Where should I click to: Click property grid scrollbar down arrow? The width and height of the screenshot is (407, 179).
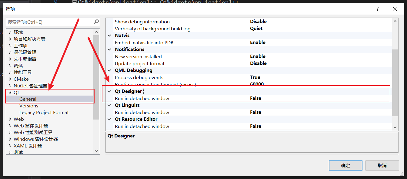point(395,127)
